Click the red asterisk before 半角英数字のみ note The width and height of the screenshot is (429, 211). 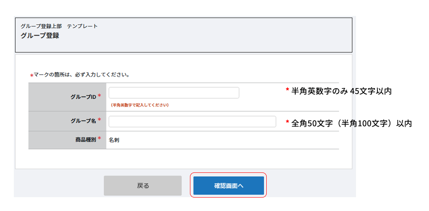[287, 90]
